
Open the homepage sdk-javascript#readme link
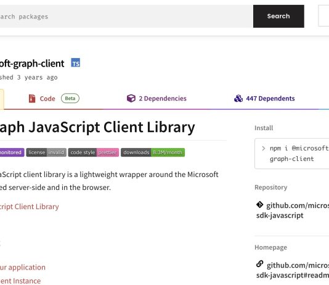[293, 270]
